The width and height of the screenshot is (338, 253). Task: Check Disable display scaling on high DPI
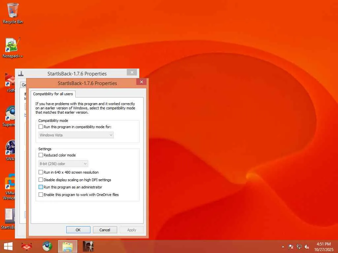[41, 180]
